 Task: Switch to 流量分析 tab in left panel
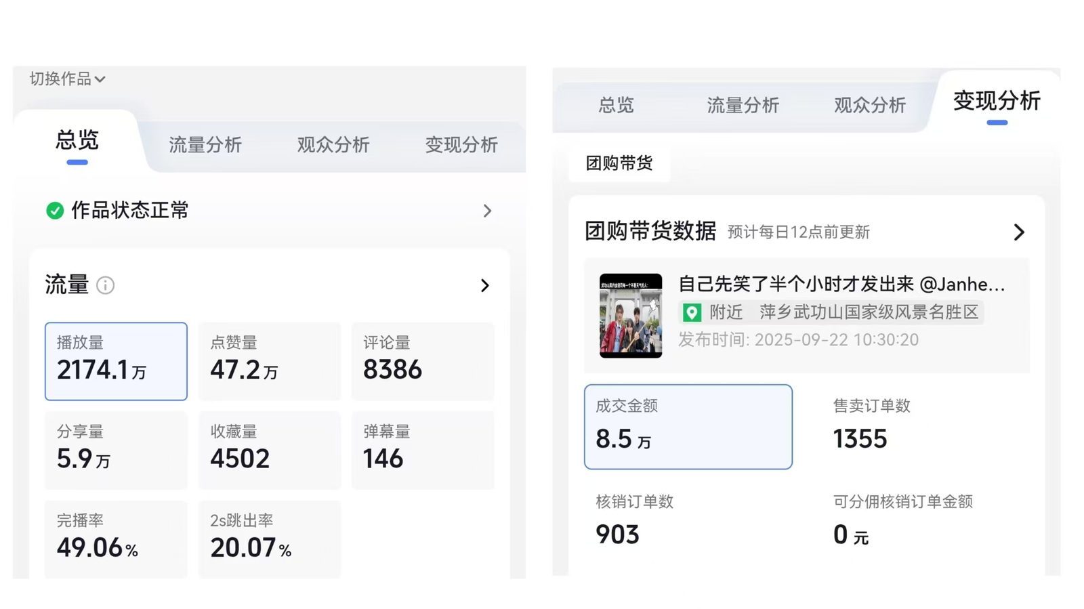(x=205, y=144)
